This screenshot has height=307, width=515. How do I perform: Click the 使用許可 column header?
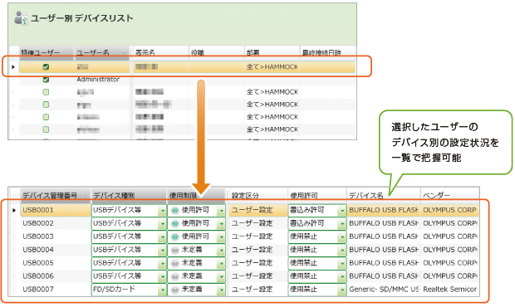[x=316, y=195]
